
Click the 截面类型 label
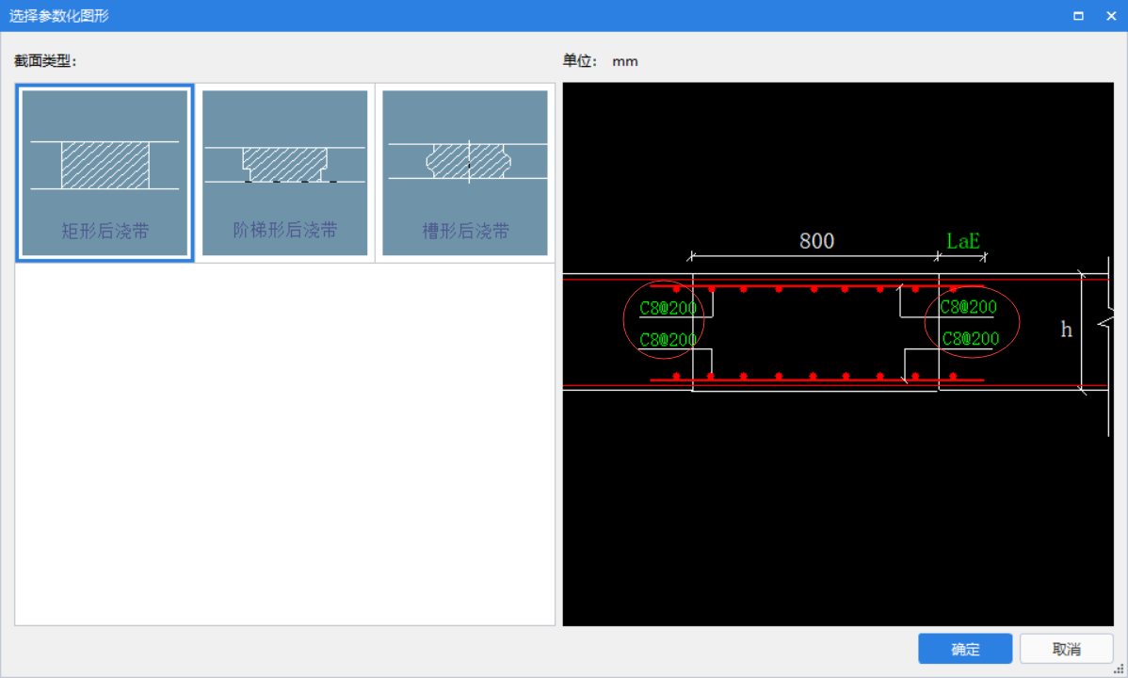45,61
